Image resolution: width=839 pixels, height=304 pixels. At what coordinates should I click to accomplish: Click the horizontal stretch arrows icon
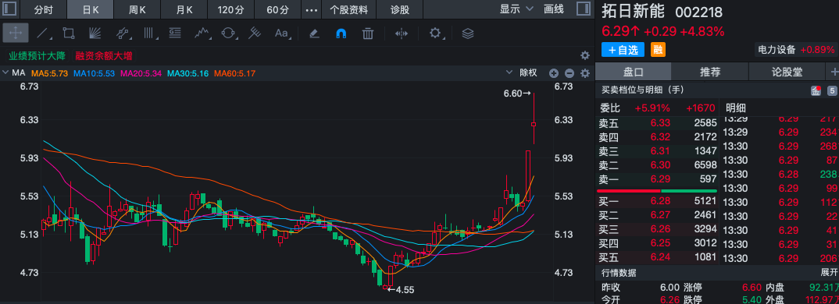pos(402,33)
